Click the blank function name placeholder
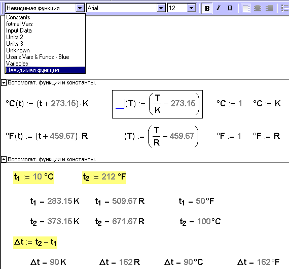The image size is (289, 269). 120,104
